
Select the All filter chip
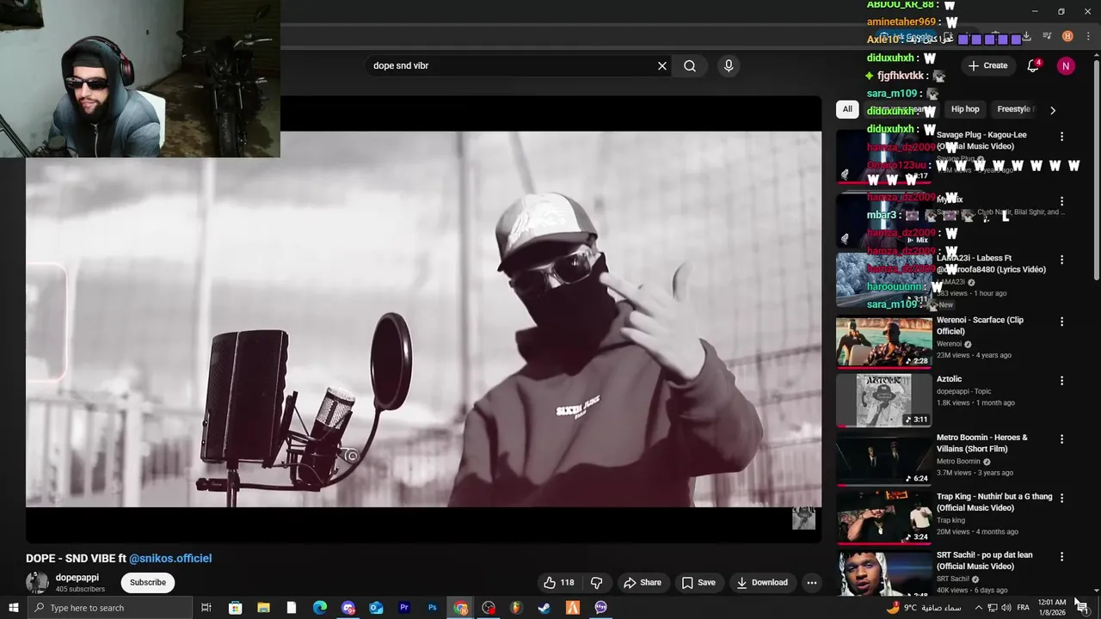point(847,109)
